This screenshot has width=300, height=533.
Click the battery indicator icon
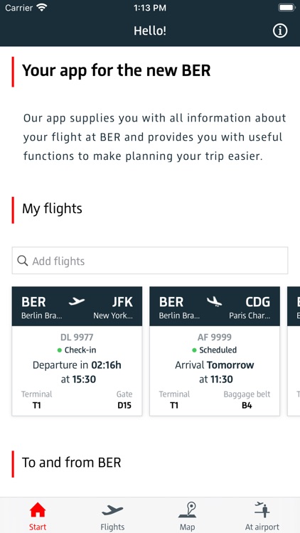coord(286,8)
